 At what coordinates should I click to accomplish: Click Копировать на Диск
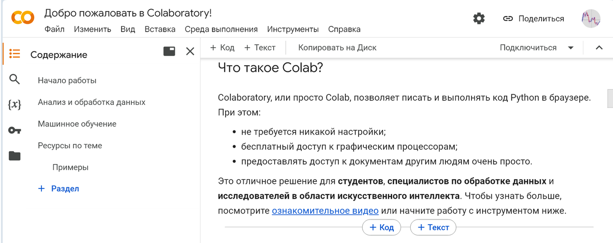337,47
